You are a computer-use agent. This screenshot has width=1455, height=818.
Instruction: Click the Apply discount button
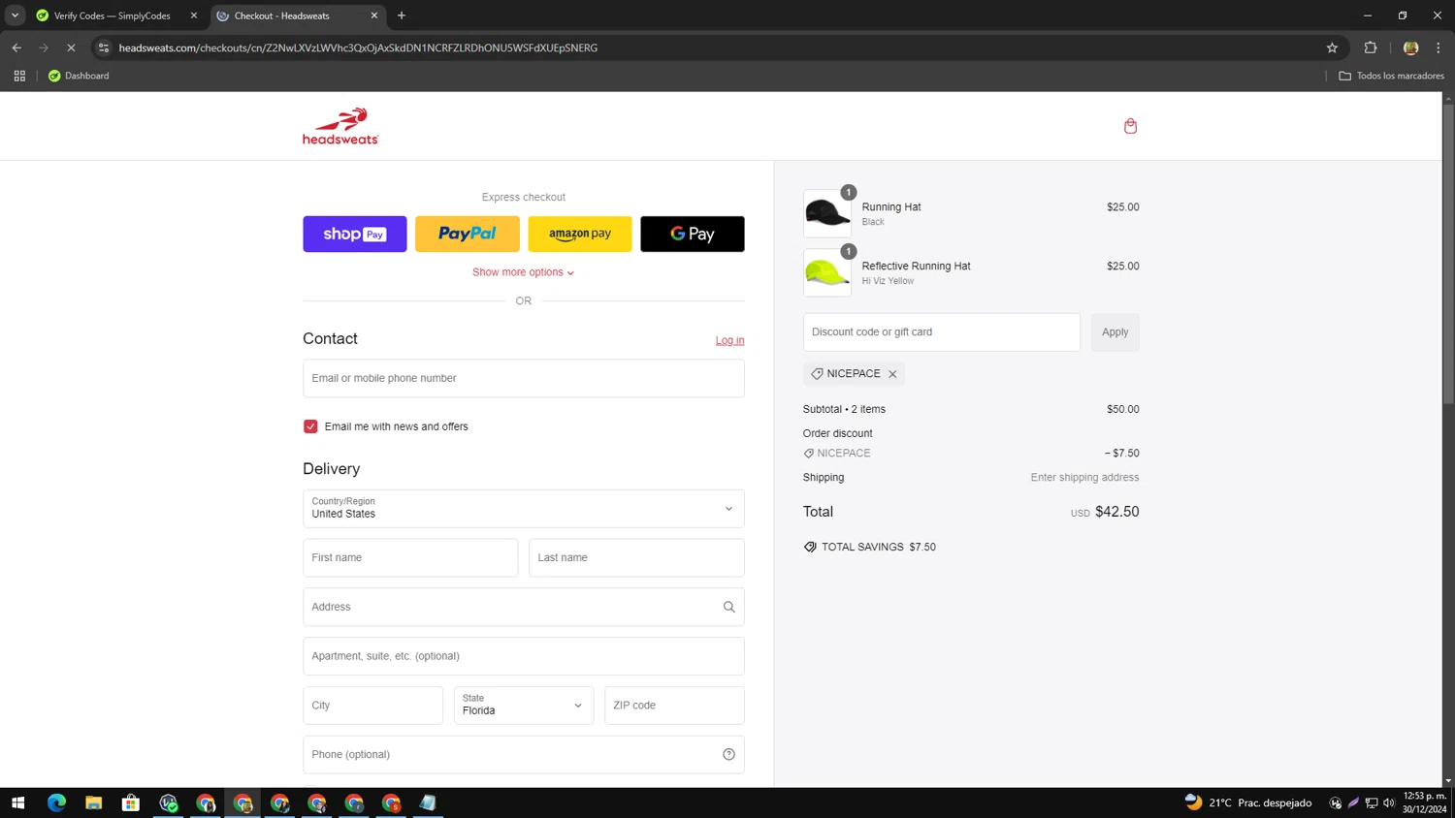(x=1115, y=332)
